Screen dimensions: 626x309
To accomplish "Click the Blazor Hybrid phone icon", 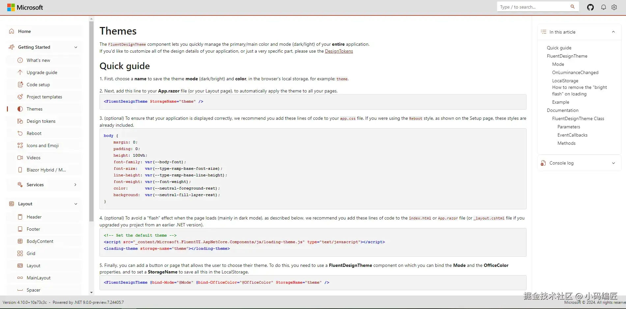I will 20,170.
